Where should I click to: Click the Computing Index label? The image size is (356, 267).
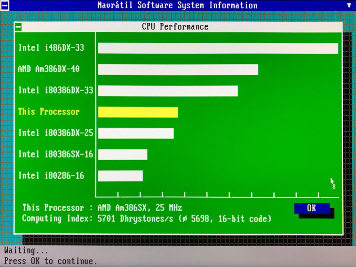58,219
